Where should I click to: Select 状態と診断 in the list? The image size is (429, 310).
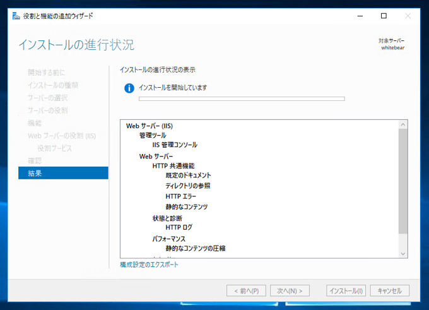tap(167, 218)
